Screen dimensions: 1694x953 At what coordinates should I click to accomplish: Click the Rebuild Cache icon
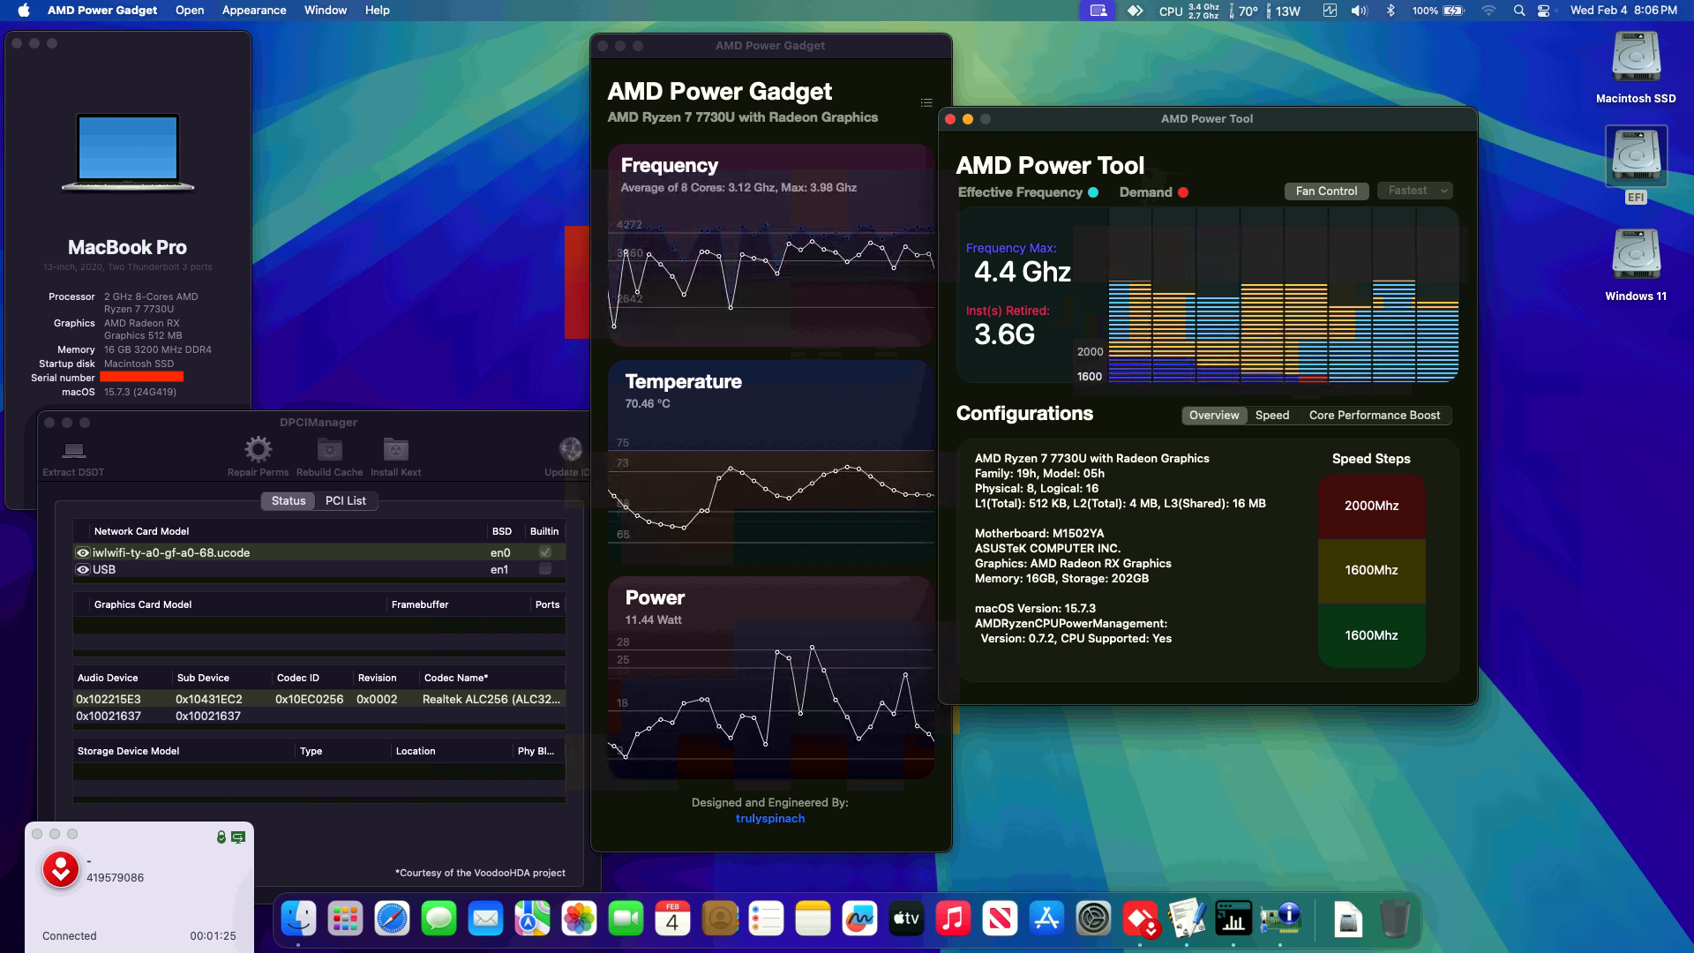point(330,450)
